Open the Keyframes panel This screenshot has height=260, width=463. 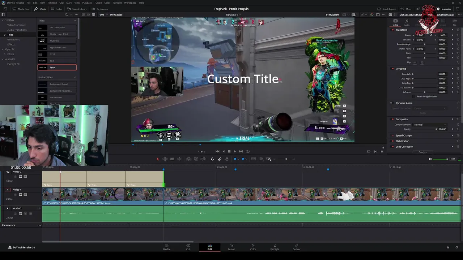click(100, 9)
